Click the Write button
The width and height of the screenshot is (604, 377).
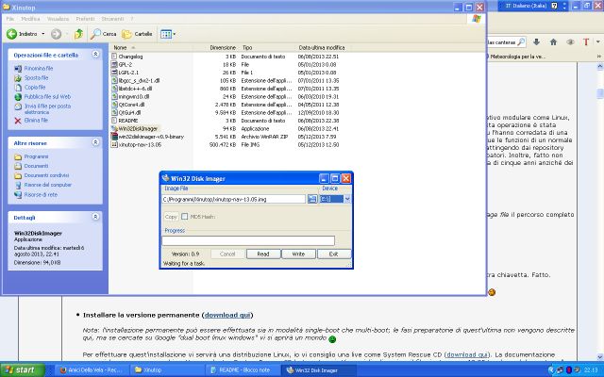point(298,254)
